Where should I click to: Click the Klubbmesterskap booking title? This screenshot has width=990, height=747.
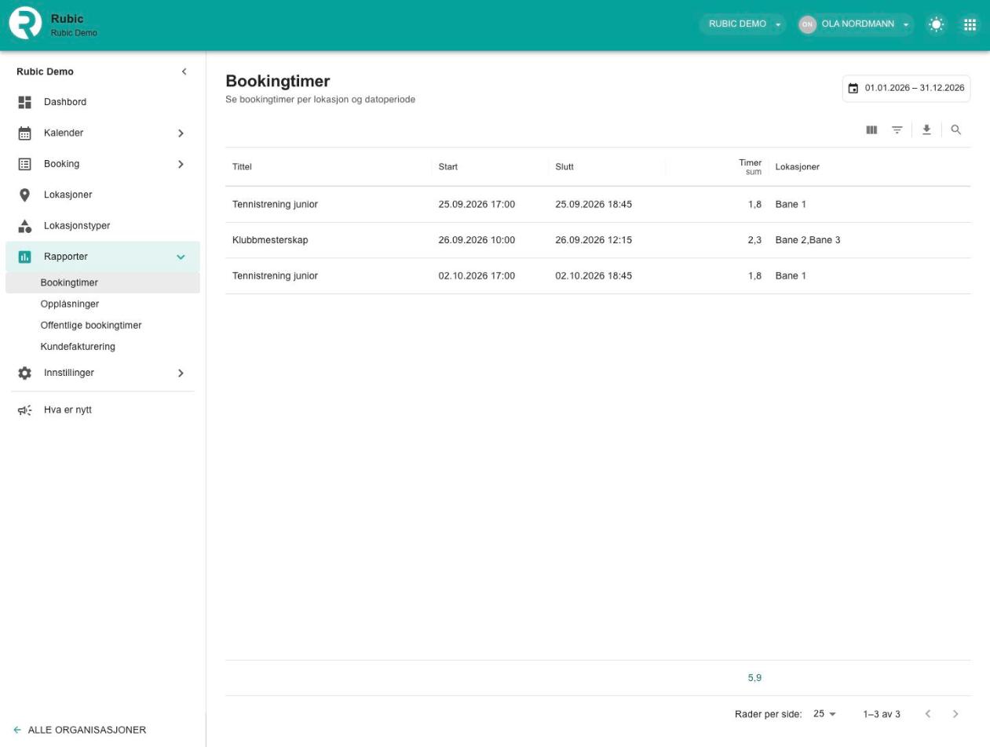(270, 240)
